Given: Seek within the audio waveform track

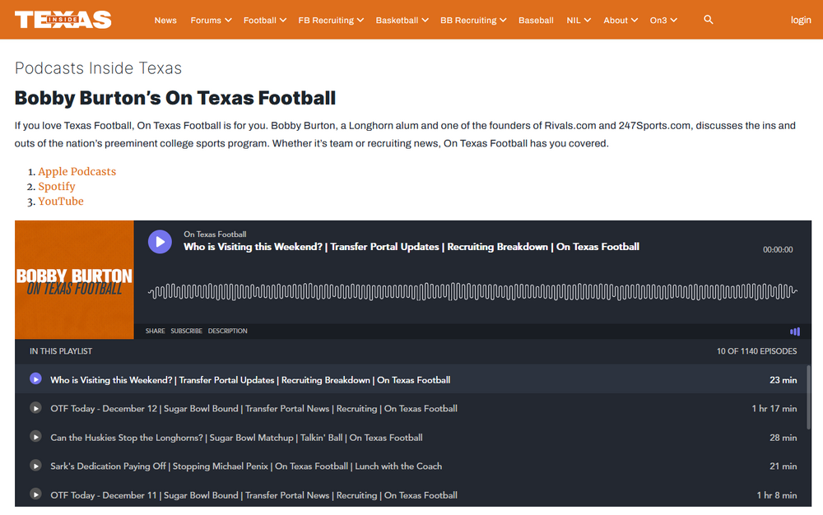Looking at the screenshot, I should tap(472, 291).
